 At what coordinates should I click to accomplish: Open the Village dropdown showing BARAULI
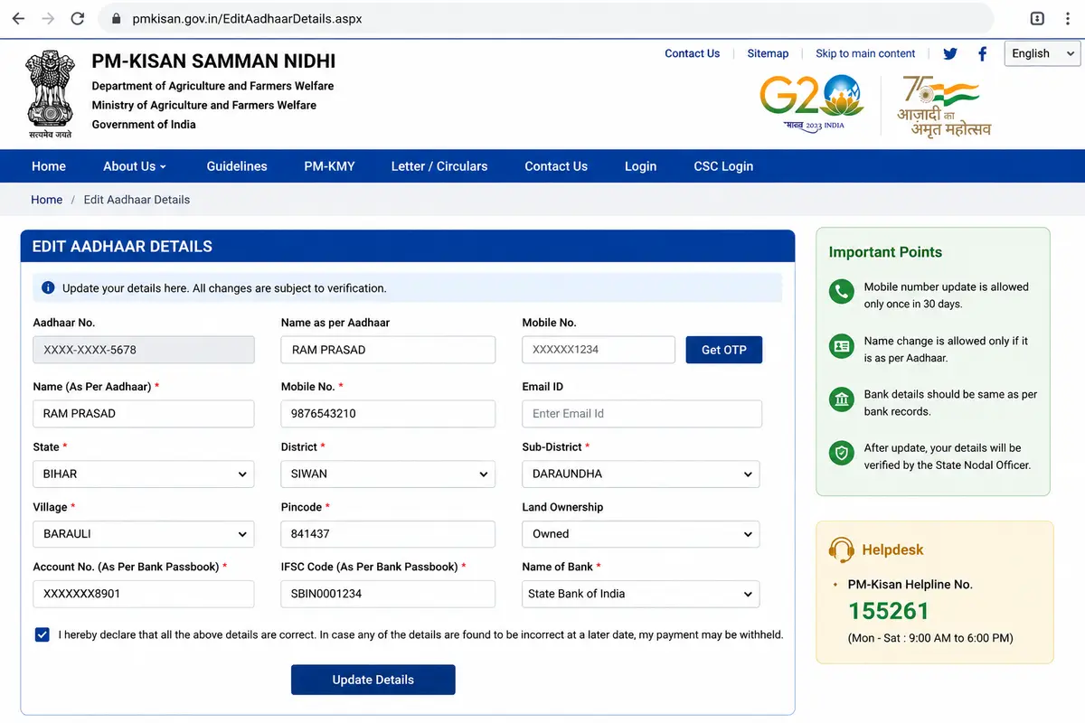click(144, 534)
